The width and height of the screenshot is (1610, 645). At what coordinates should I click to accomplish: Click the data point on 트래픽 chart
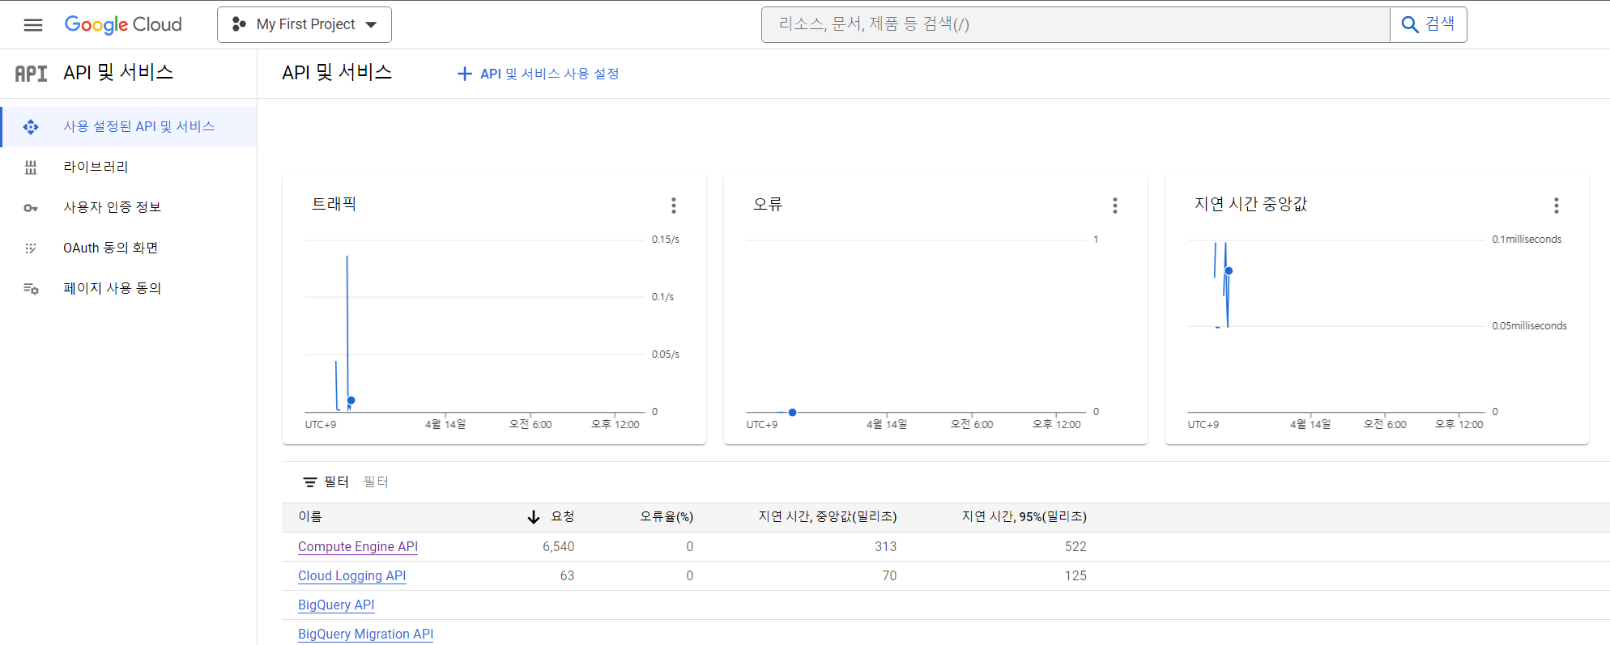pyautogui.click(x=351, y=401)
